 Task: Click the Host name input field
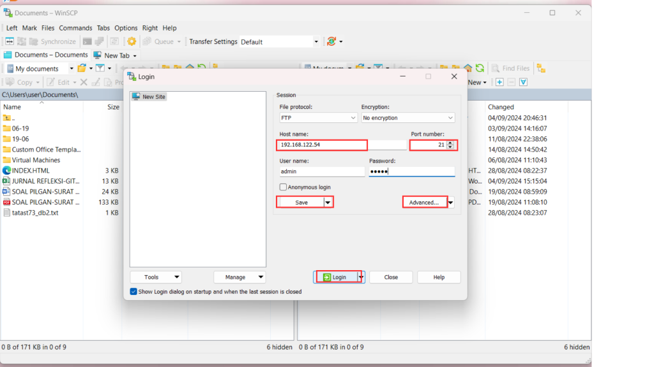click(x=323, y=145)
